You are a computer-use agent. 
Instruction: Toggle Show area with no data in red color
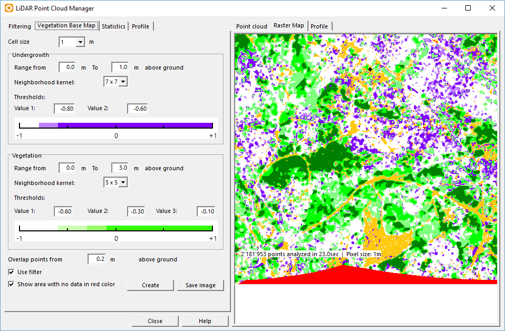pos(11,284)
